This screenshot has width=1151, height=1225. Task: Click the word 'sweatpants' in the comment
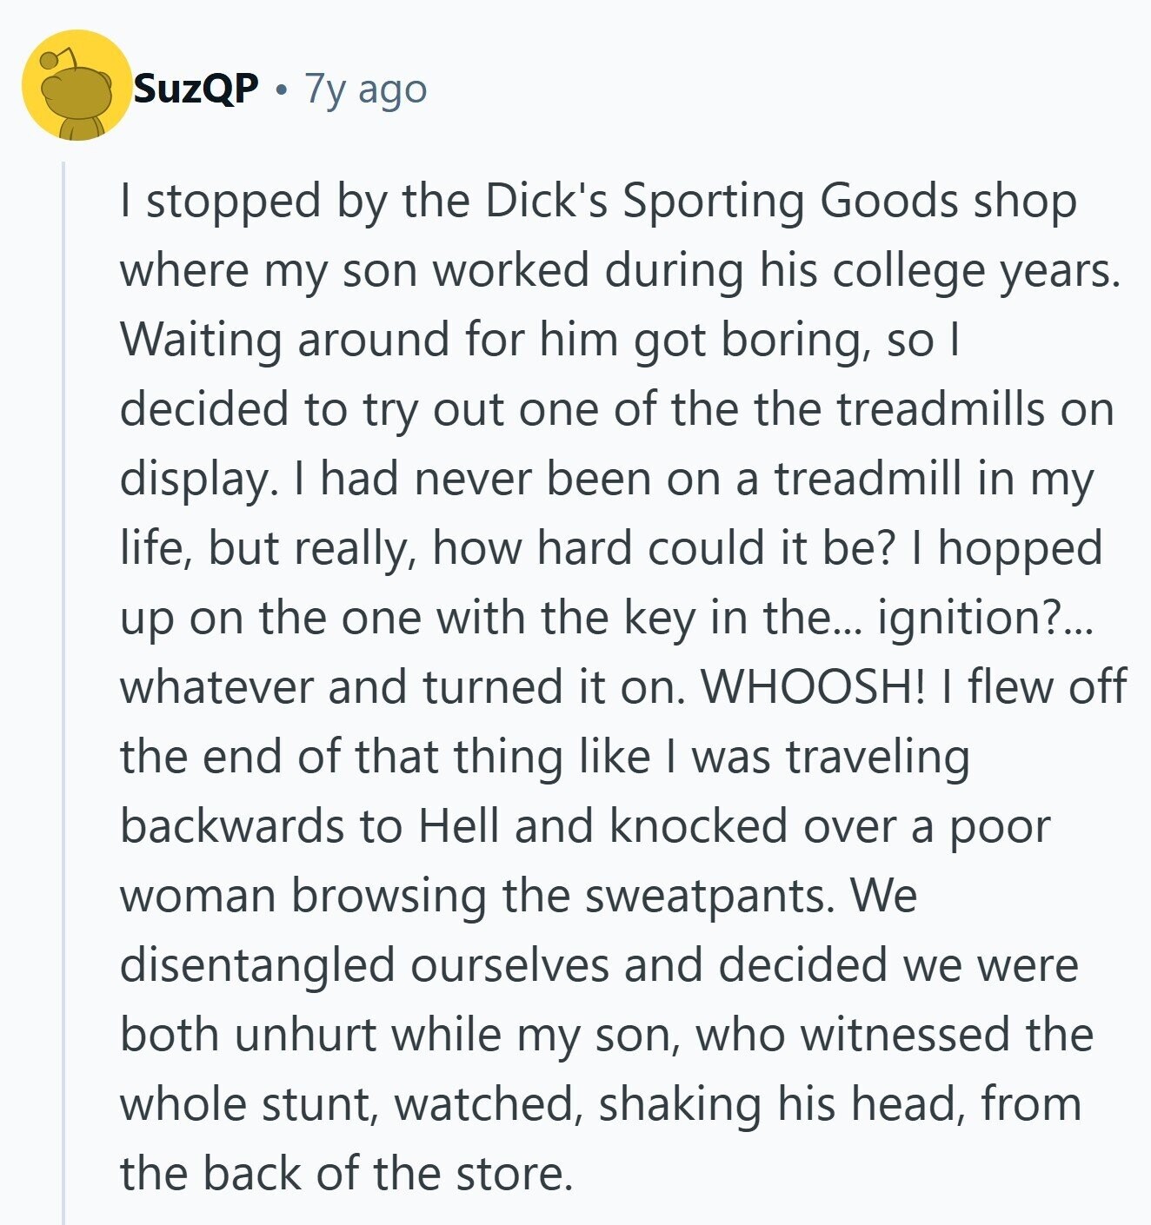coord(702,897)
